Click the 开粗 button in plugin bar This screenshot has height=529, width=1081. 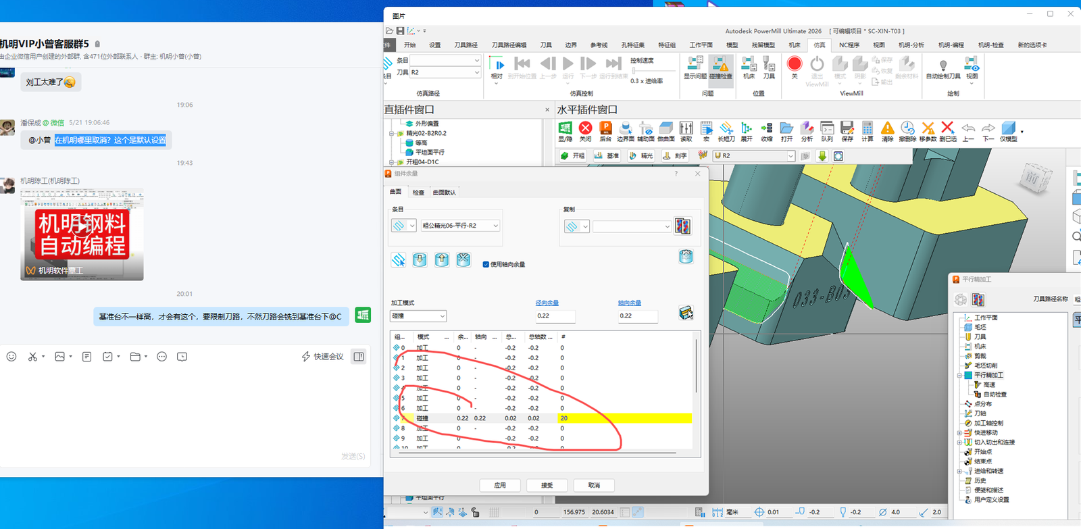tap(573, 156)
